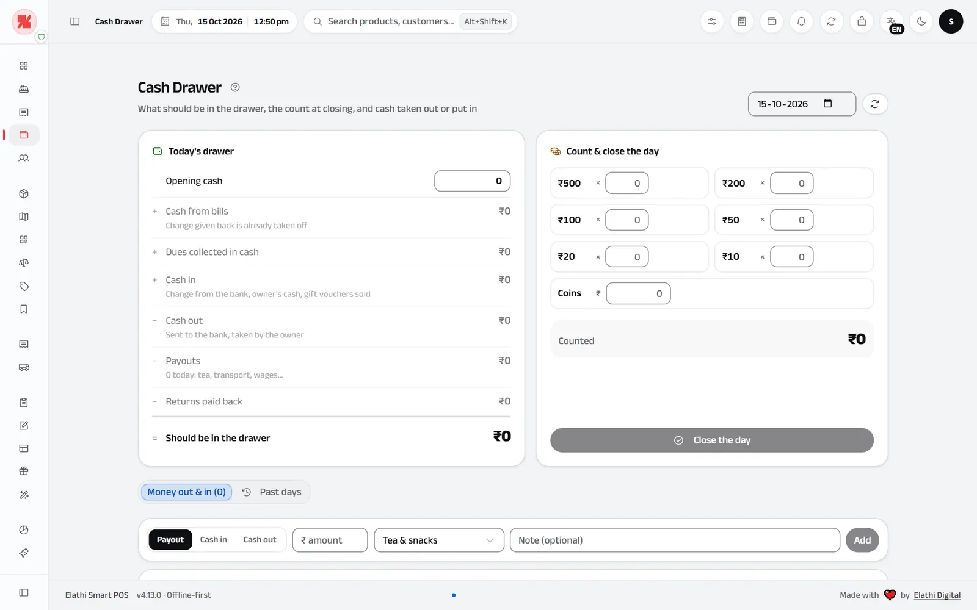Toggle the EN language switcher
Viewport: 977px width, 610px height.
pos(892,21)
